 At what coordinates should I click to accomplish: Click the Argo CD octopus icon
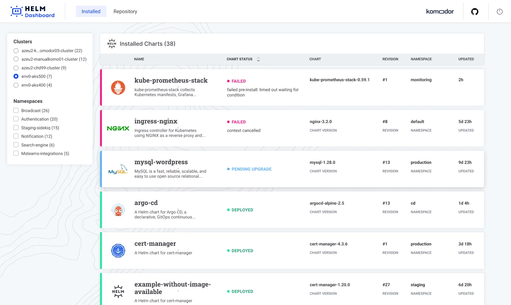pyautogui.click(x=118, y=210)
